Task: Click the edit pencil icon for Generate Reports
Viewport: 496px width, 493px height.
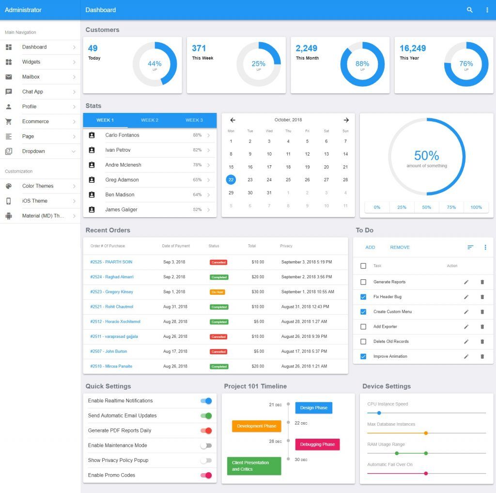Action: (466, 282)
